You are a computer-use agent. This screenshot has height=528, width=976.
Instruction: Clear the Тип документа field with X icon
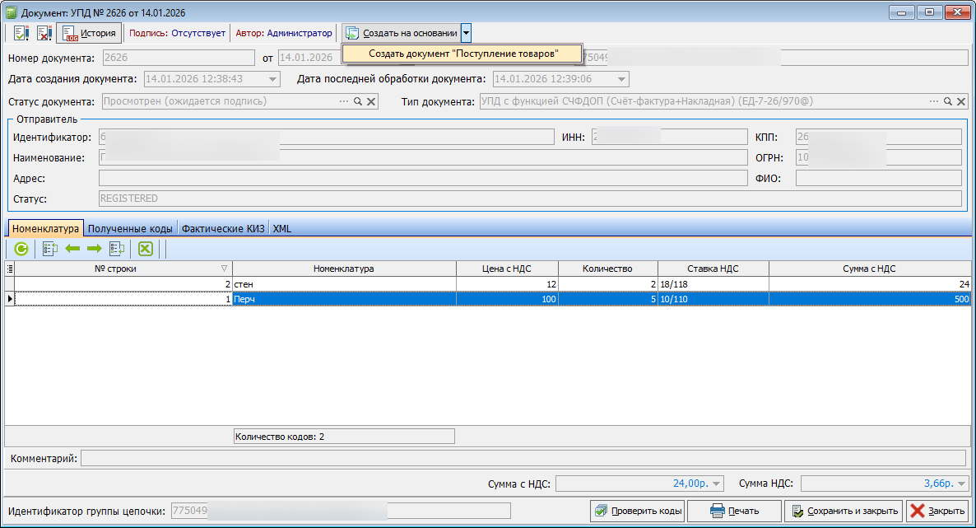961,101
